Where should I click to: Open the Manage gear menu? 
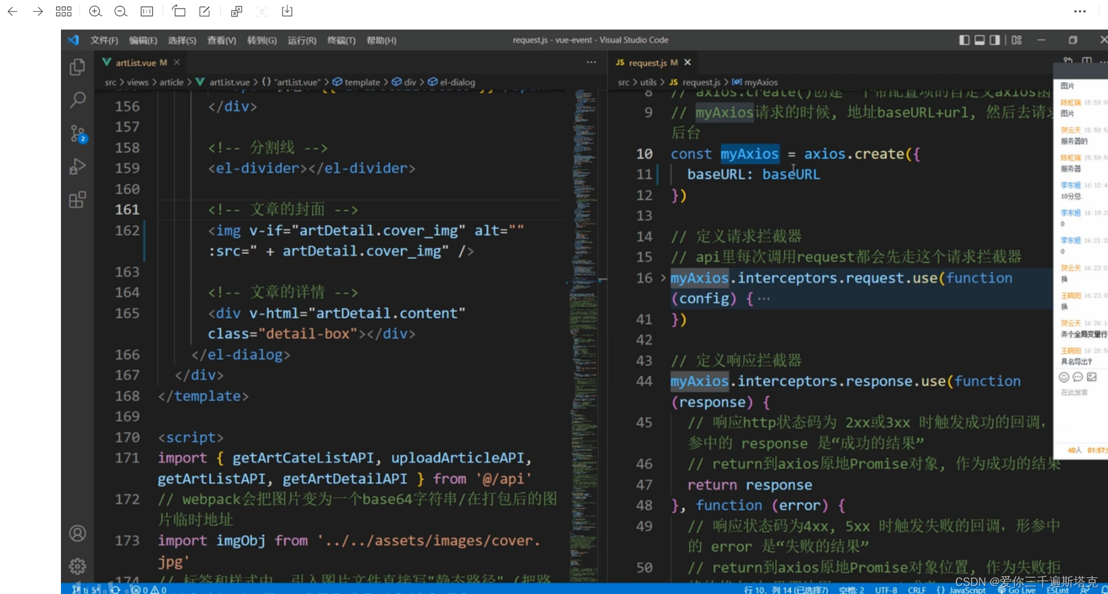tap(78, 566)
